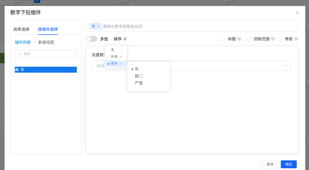Expand the 升序 submenu
309x170 pixels.
(x=114, y=56)
